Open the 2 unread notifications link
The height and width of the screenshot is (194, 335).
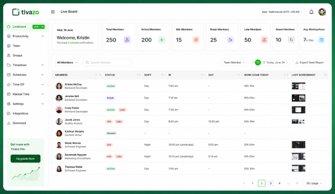[x=73, y=42]
